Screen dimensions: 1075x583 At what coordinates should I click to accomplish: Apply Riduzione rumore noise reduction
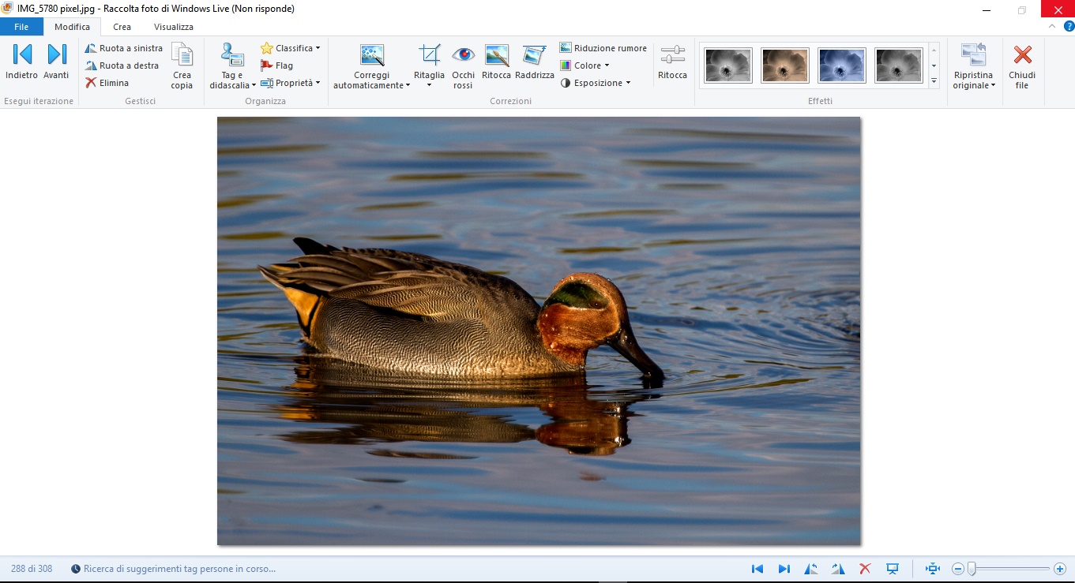pyautogui.click(x=603, y=48)
